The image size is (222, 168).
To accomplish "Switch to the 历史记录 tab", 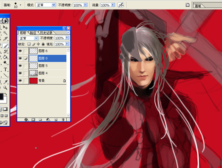I will (46, 33).
